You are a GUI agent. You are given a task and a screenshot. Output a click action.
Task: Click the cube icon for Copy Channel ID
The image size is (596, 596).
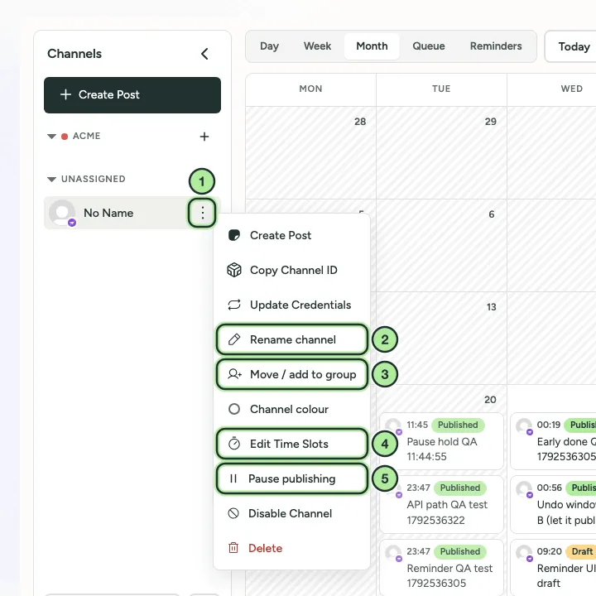pos(234,270)
